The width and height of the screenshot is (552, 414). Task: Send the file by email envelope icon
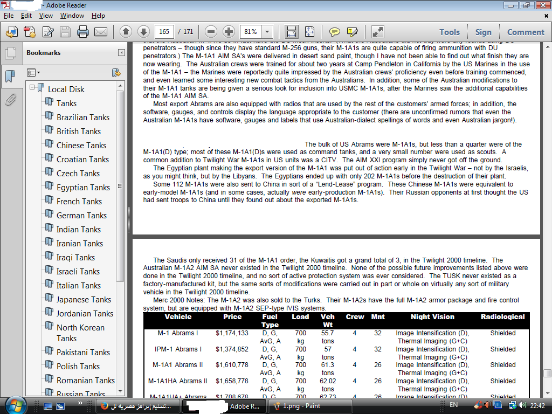tap(101, 32)
